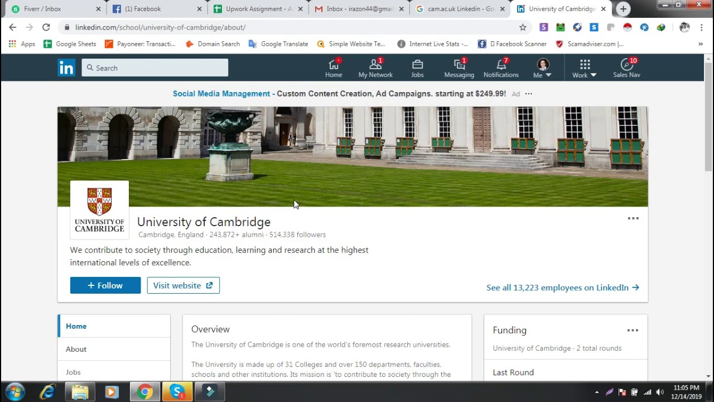Viewport: 714px width, 402px height.
Task: Select About in the page sidebar
Action: [x=114, y=349]
